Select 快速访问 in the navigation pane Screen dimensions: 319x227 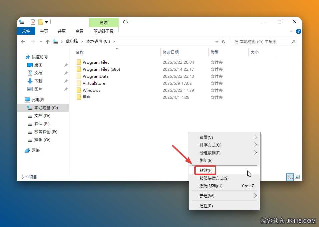pos(39,57)
